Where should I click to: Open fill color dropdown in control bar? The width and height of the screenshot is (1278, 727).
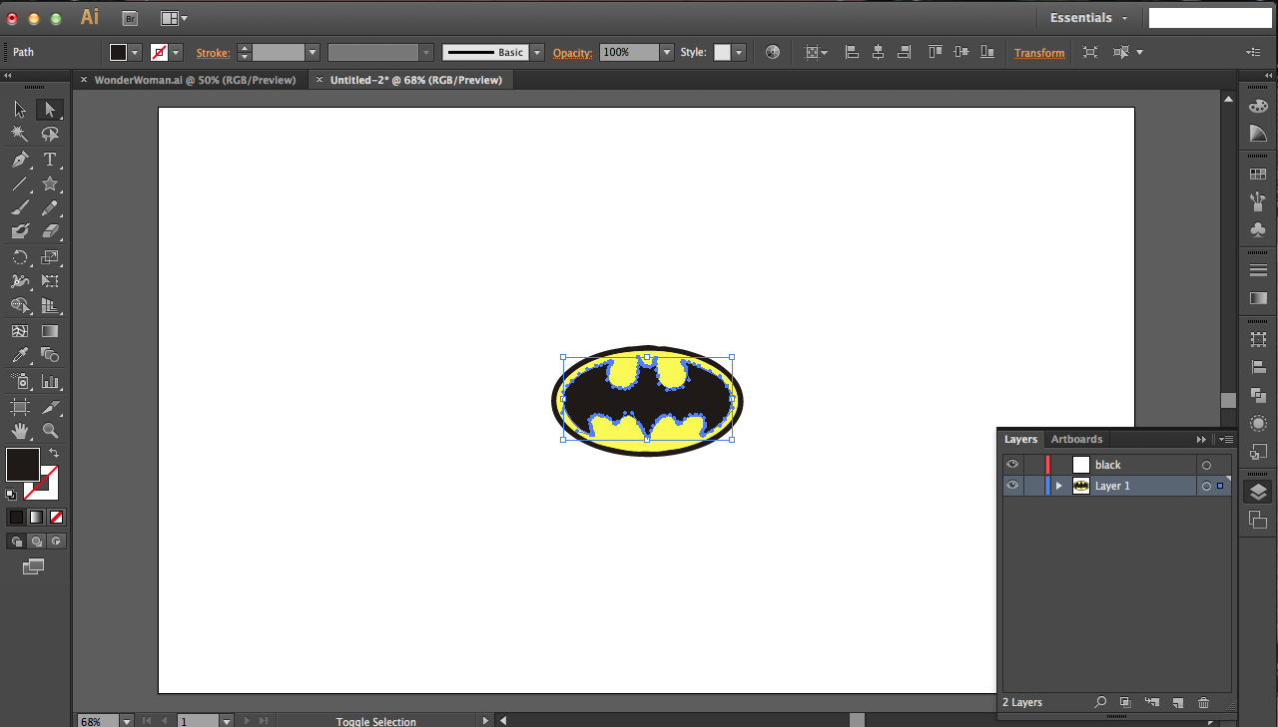(x=135, y=52)
